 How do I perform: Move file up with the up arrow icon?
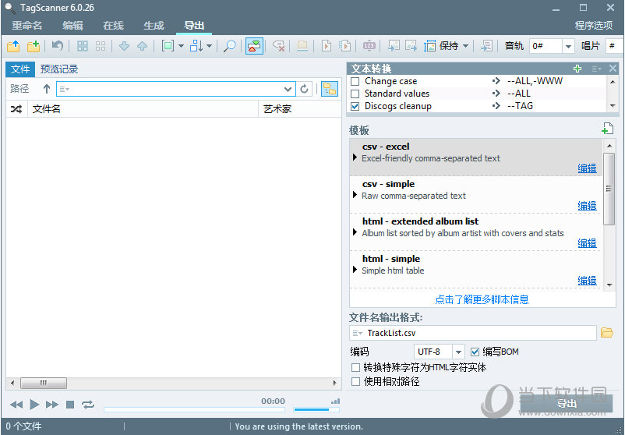pos(143,46)
